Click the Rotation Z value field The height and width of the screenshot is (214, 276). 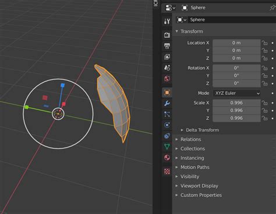click(236, 83)
